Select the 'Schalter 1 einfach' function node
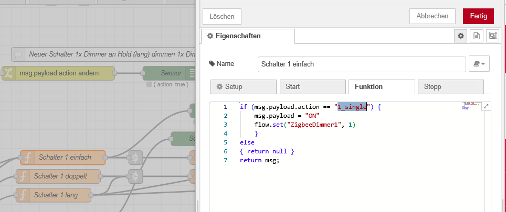 click(x=63, y=157)
